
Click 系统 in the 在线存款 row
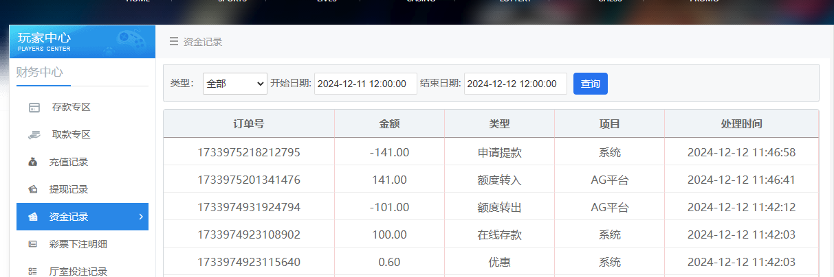point(610,234)
